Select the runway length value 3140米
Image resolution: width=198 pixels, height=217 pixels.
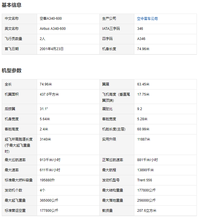point(45,139)
